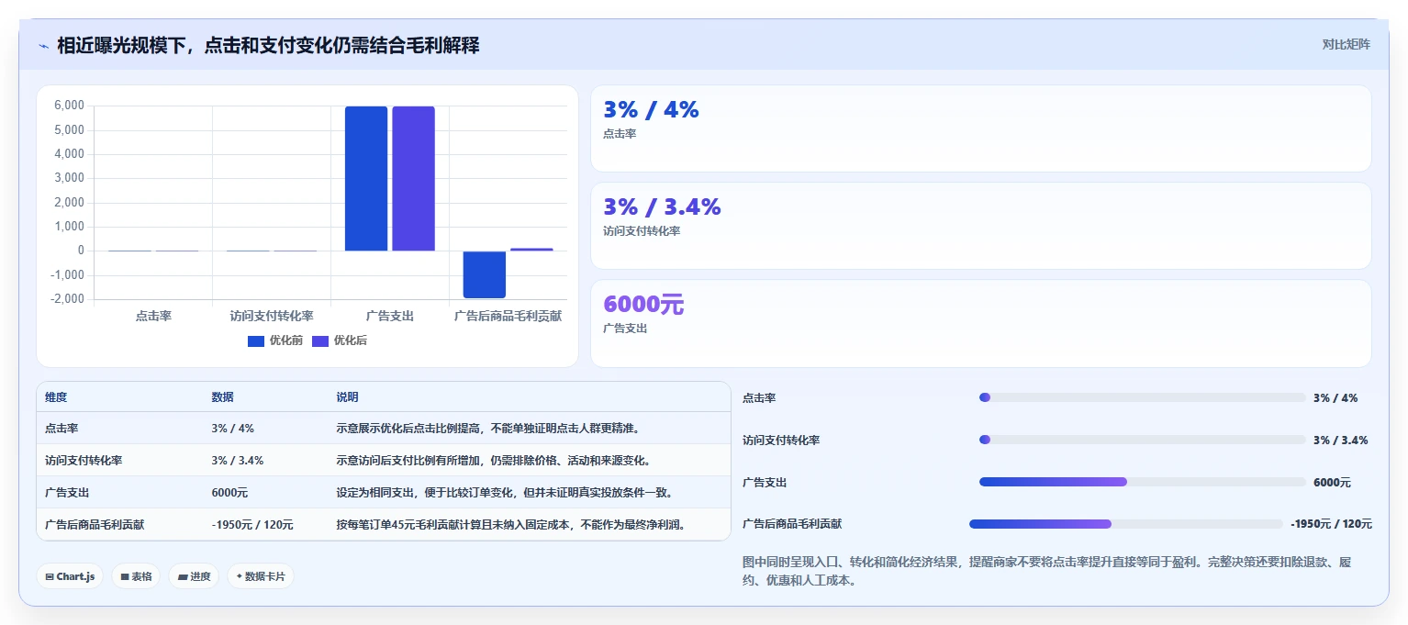The height and width of the screenshot is (625, 1408).
Task: Click the lightning icon beside the page title
Action: pyautogui.click(x=43, y=46)
